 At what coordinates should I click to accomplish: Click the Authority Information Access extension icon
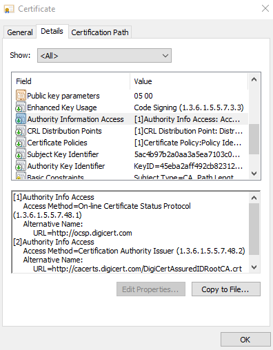click(21, 119)
